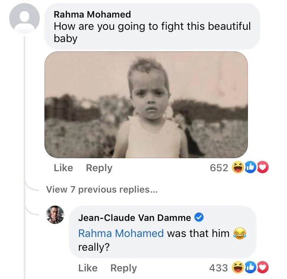
Task: Click the Rahma Mohamed mention in reply
Action: [x=121, y=233]
